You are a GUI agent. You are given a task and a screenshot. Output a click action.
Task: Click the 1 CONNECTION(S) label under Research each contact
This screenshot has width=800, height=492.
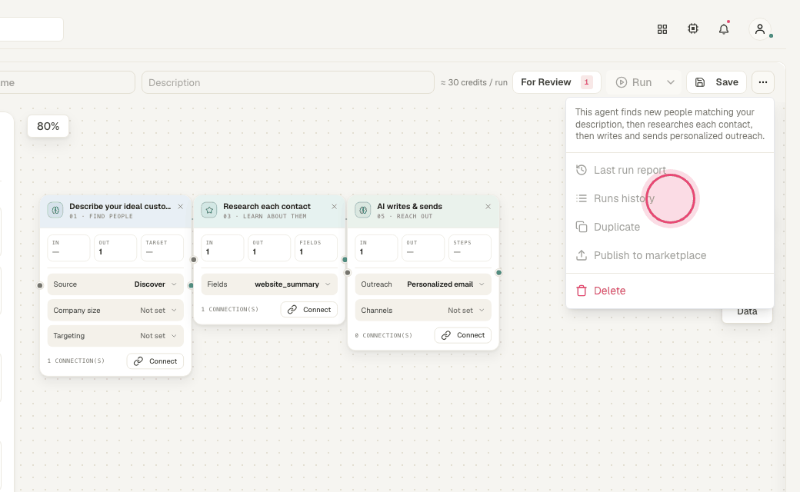pyautogui.click(x=229, y=310)
